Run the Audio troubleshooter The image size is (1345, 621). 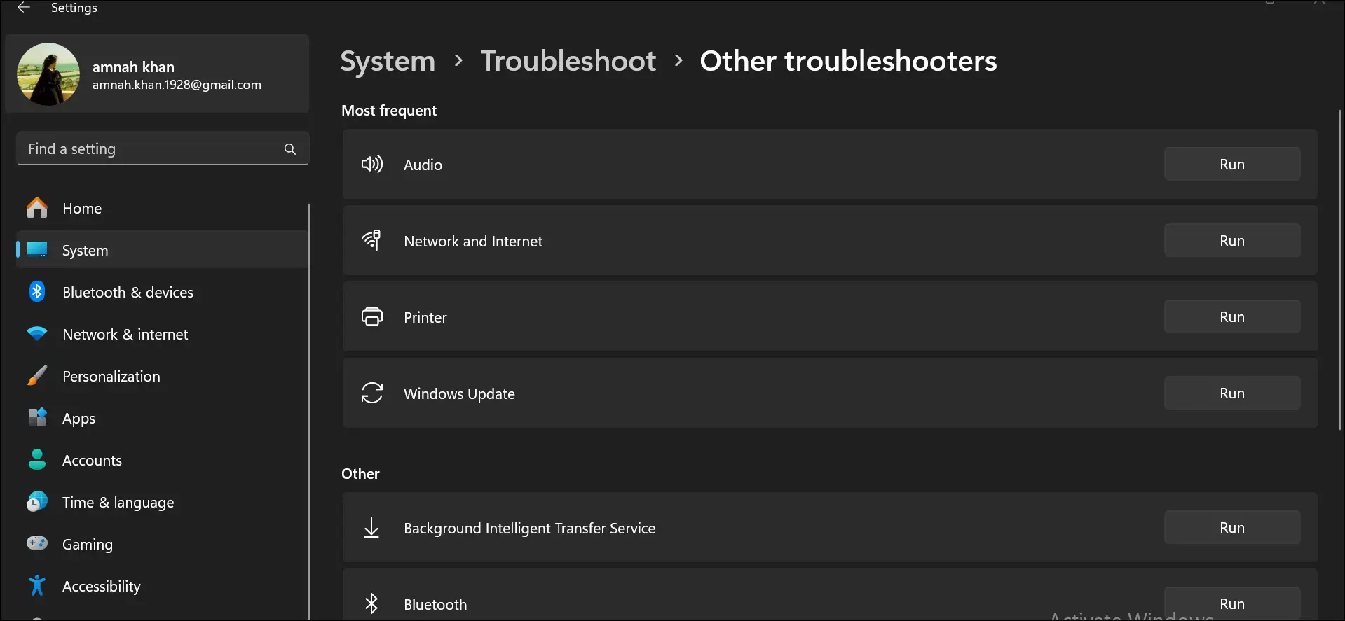[1232, 165]
